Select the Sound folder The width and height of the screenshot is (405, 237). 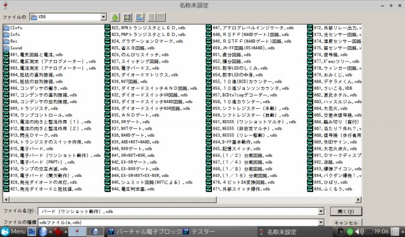click(13, 47)
